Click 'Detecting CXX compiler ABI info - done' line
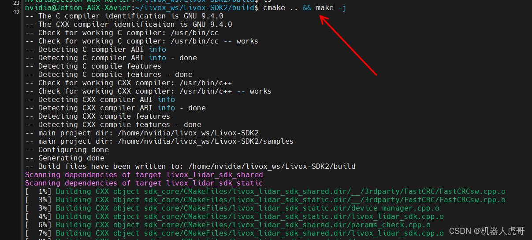Image resolution: width=532 pixels, height=240 pixels. click(x=115, y=108)
